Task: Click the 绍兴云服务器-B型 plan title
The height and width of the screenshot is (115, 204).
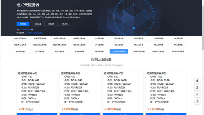Action: pos(71,73)
